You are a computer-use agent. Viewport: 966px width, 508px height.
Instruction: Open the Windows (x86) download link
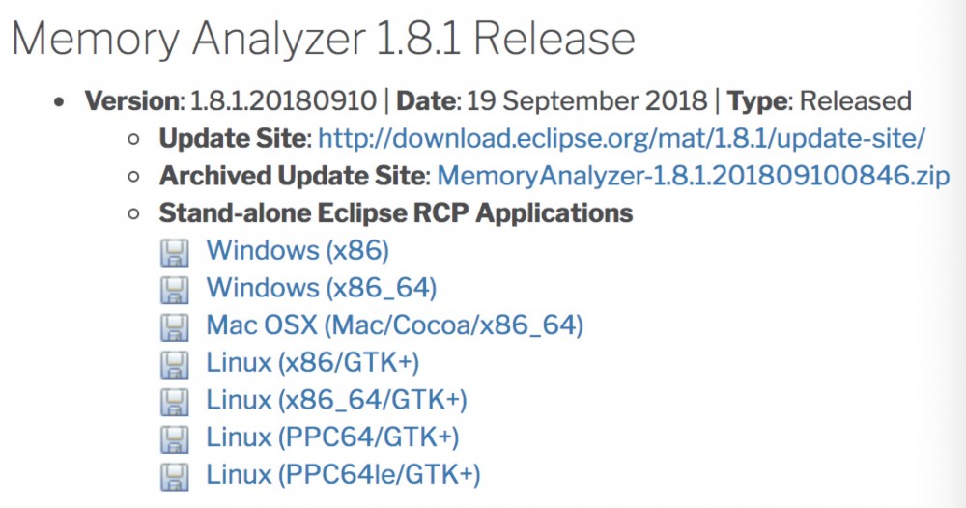point(298,251)
